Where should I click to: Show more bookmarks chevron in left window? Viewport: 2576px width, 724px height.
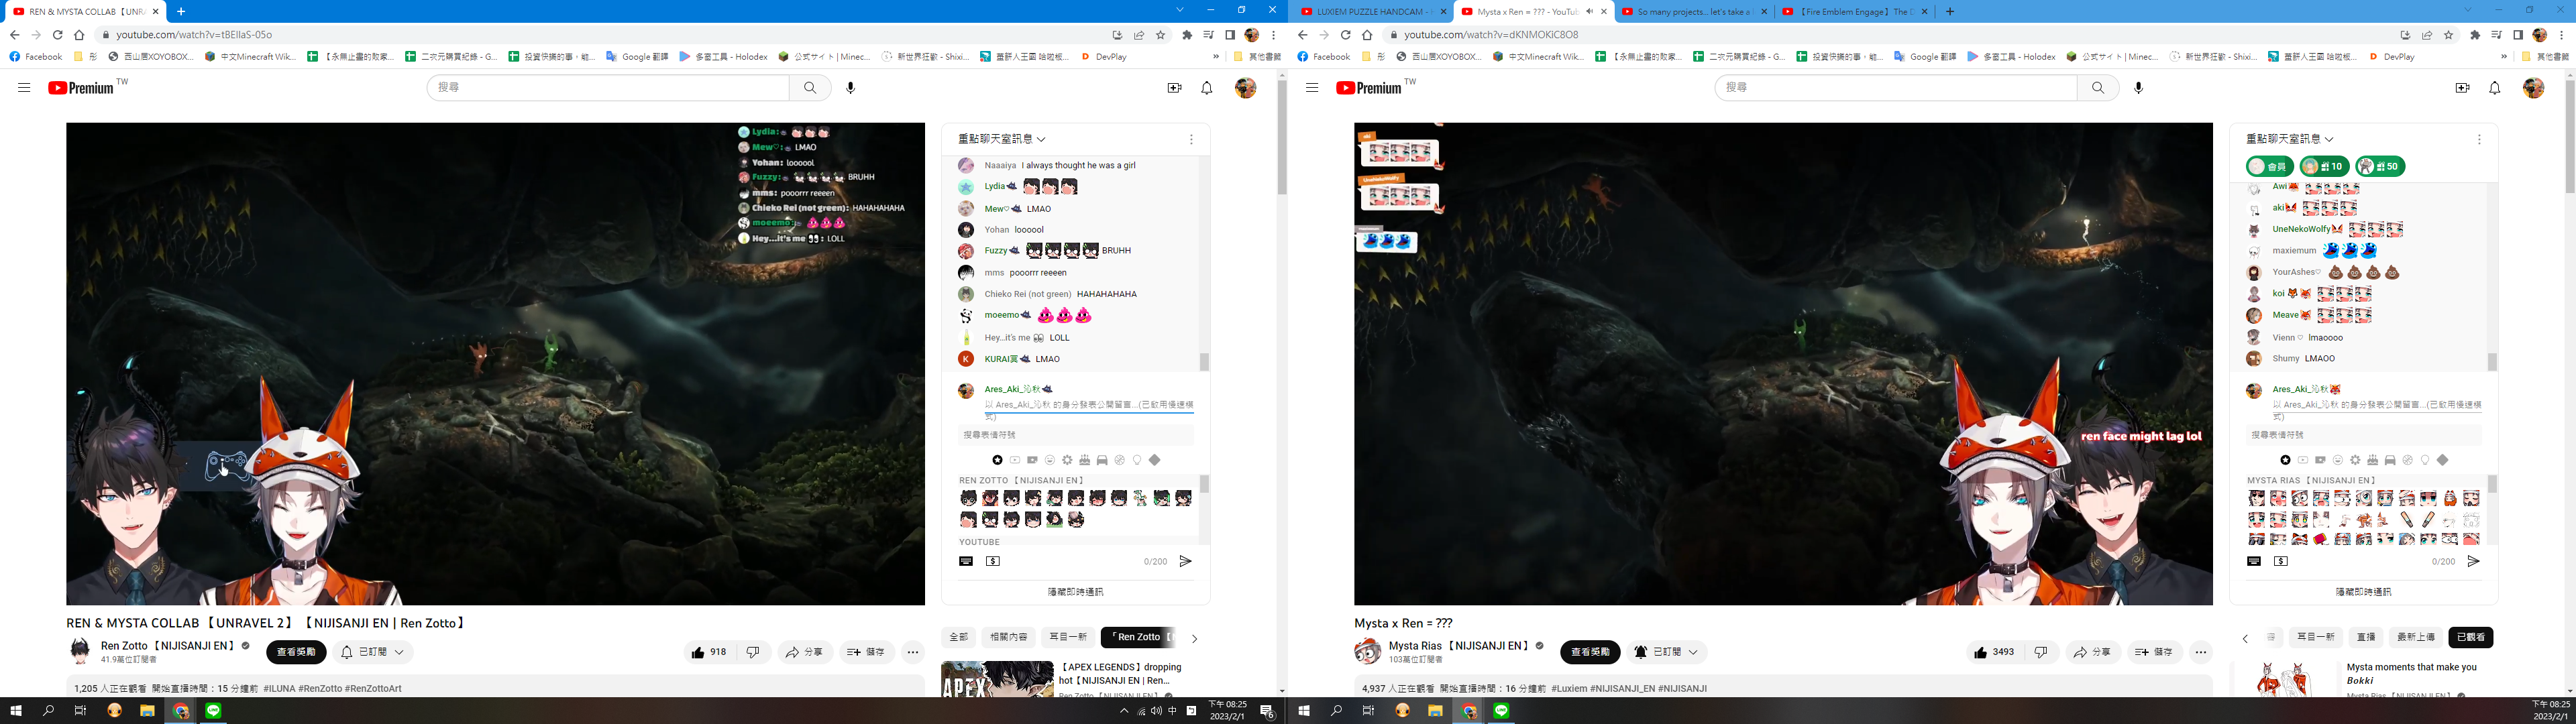pos(1215,57)
